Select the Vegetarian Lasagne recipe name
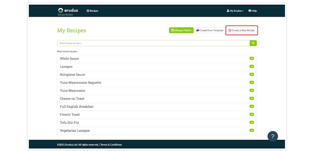 [75, 131]
